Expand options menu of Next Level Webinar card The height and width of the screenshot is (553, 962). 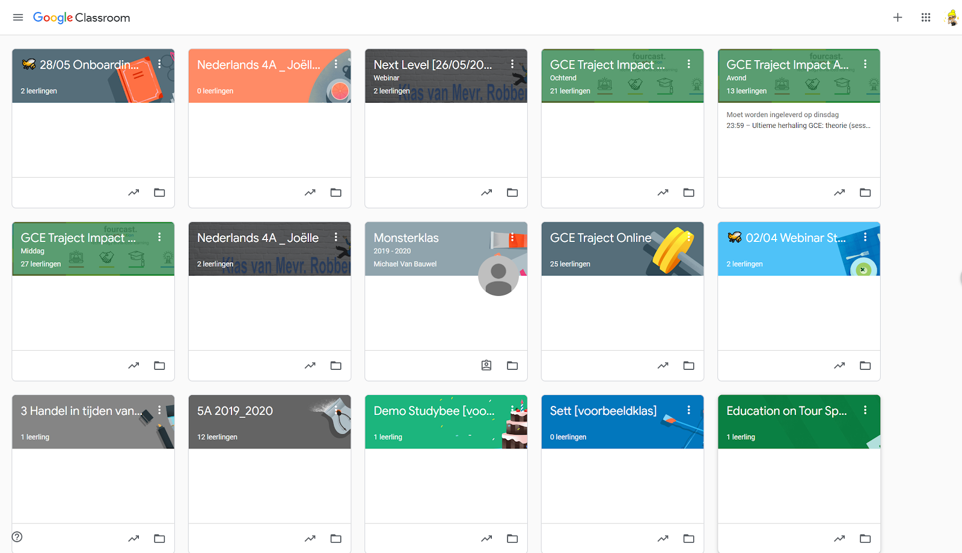[512, 64]
